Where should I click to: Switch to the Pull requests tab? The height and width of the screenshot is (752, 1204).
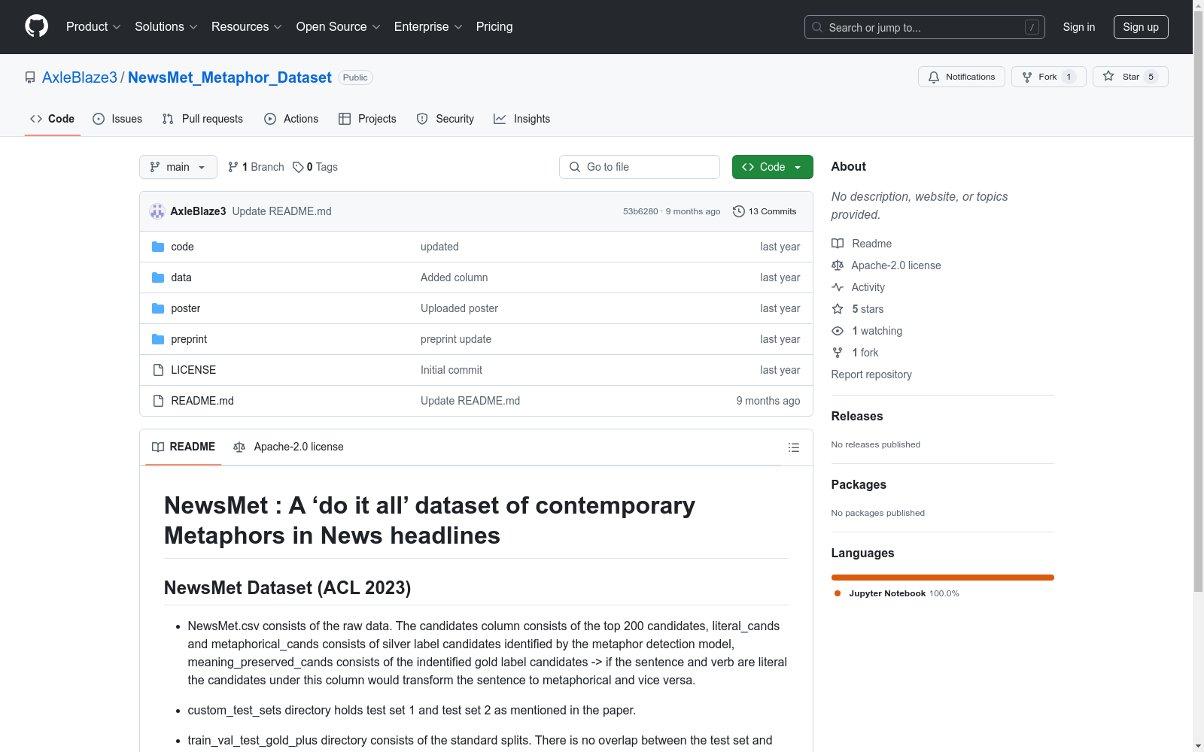202,119
